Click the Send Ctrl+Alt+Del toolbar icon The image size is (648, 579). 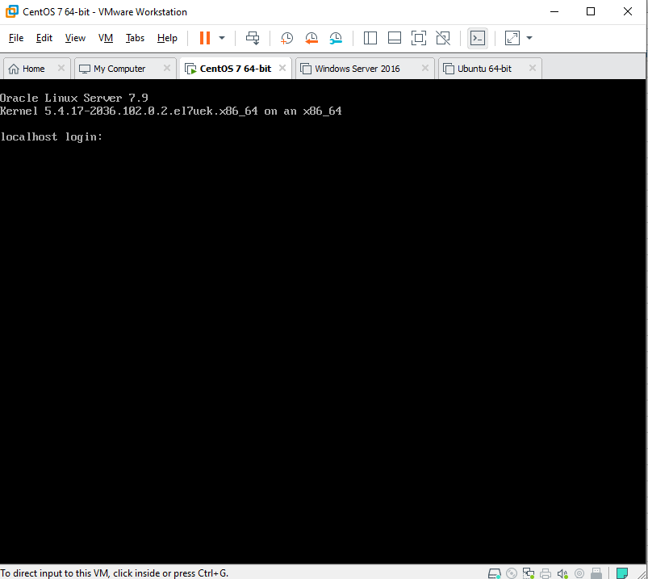(x=253, y=38)
